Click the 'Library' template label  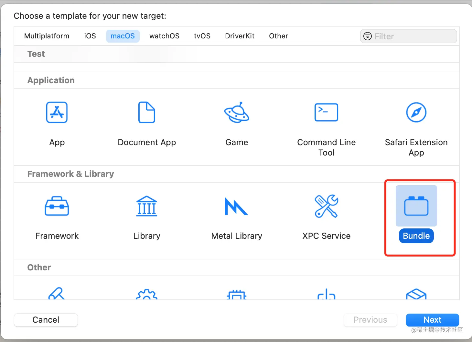[x=147, y=236]
